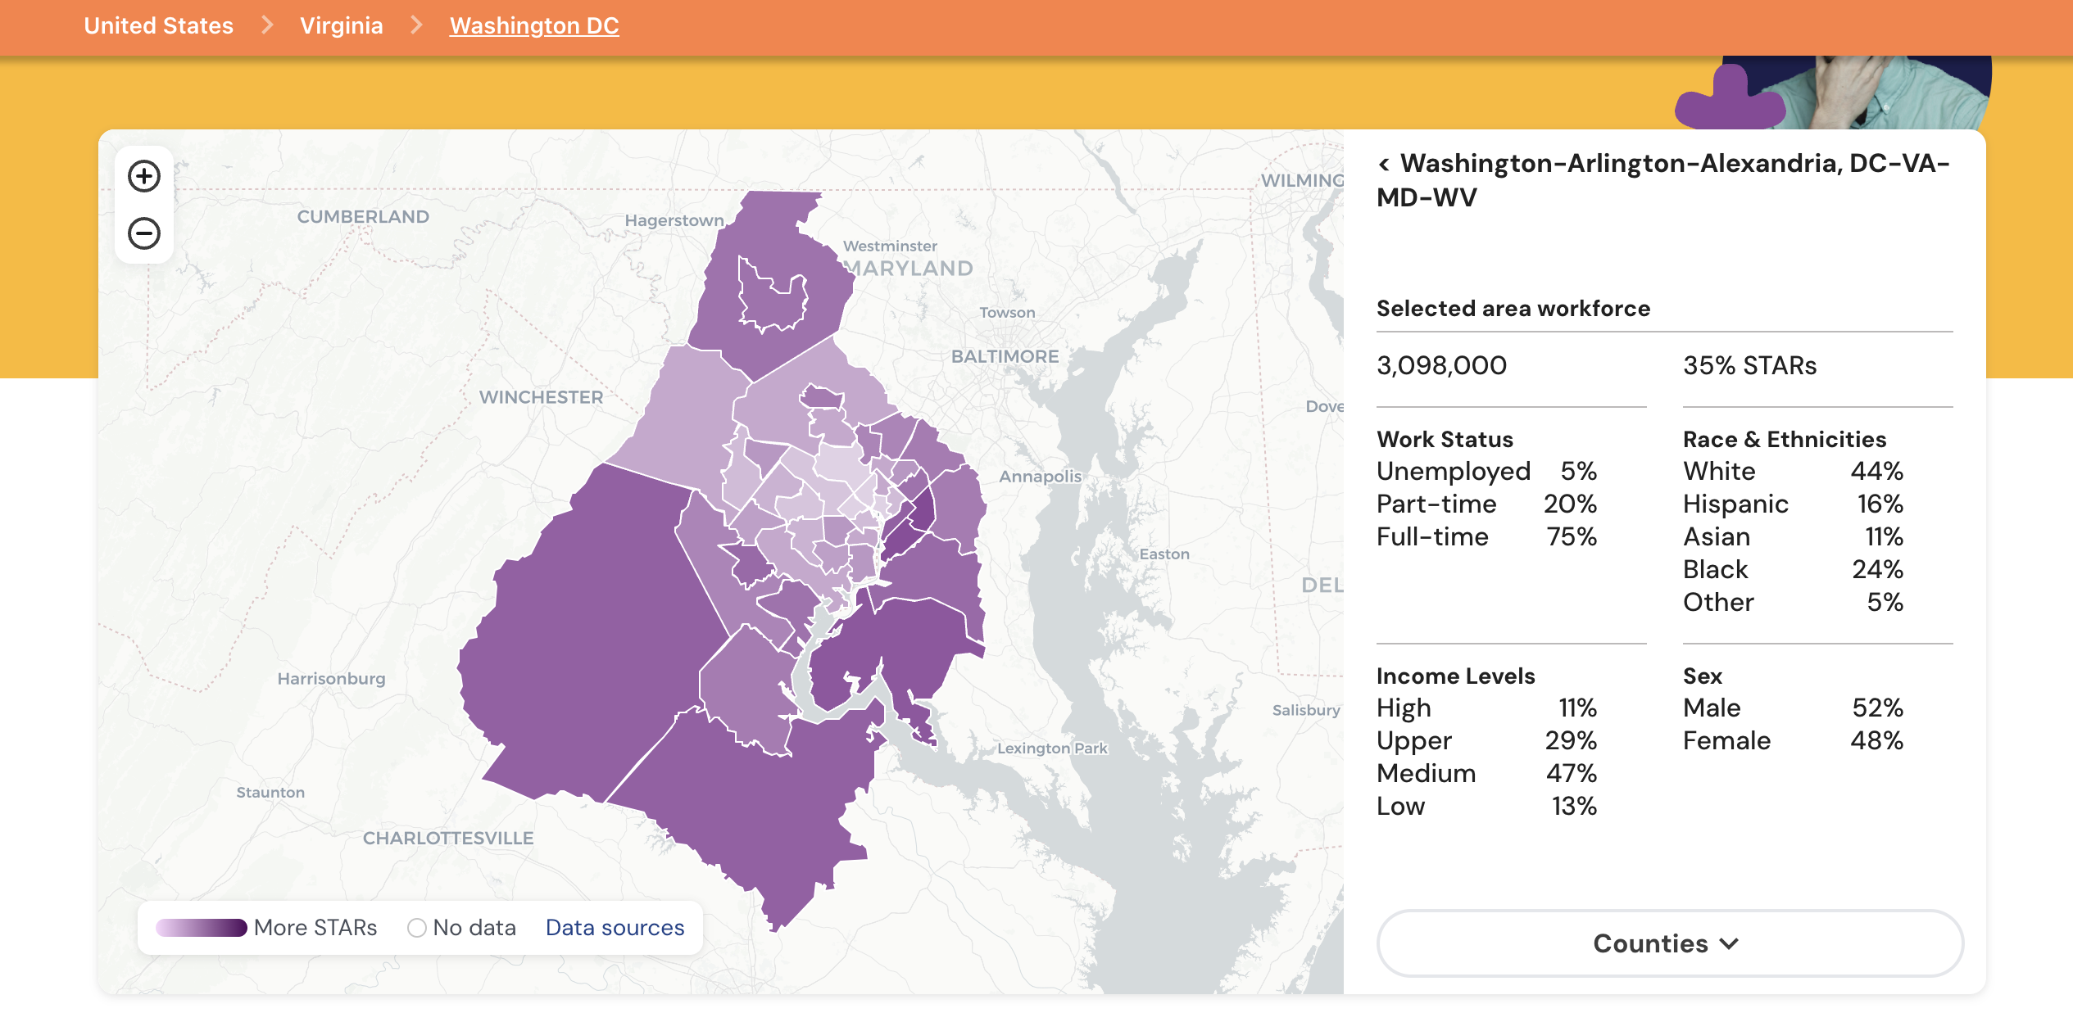Click the United States breadcrumb home link

[x=159, y=22]
